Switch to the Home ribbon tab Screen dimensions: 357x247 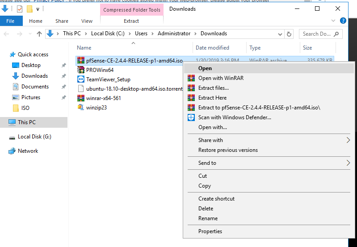(x=36, y=21)
